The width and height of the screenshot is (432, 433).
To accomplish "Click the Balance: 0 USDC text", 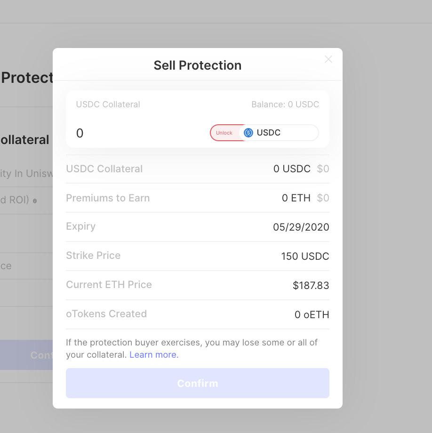I will pyautogui.click(x=285, y=104).
